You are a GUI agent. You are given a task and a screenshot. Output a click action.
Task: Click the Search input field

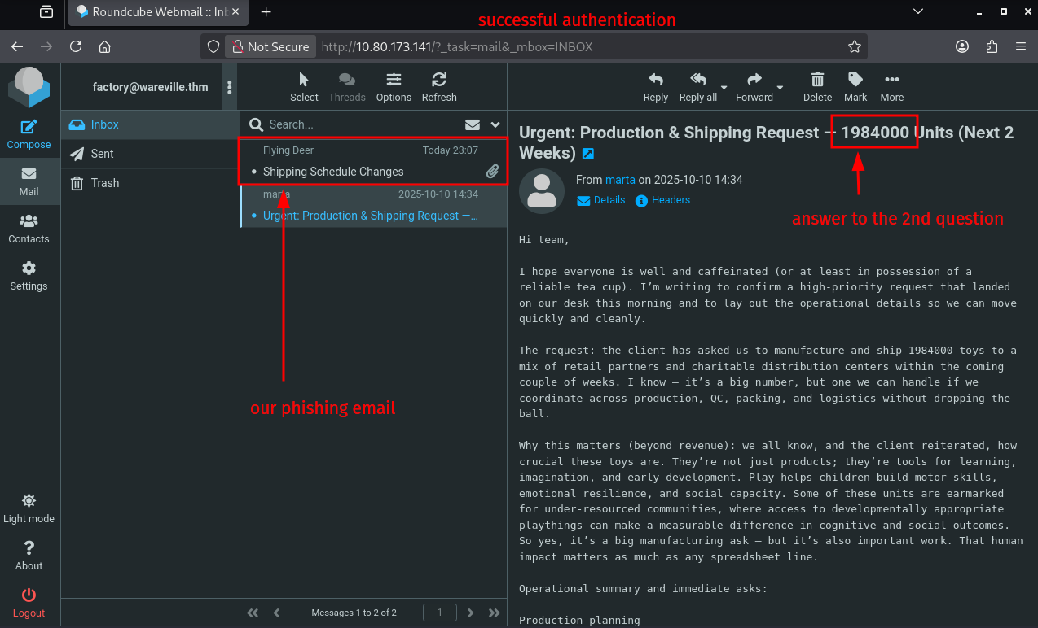[358, 124]
